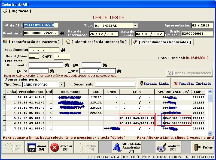Select the Procedimentos Realizados tab
Screen dimensions: 216x160
(x=162, y=42)
